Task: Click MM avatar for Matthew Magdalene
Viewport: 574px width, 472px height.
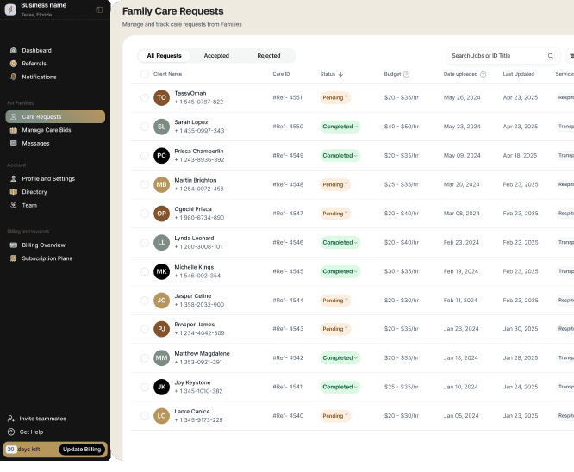Action: click(x=161, y=357)
